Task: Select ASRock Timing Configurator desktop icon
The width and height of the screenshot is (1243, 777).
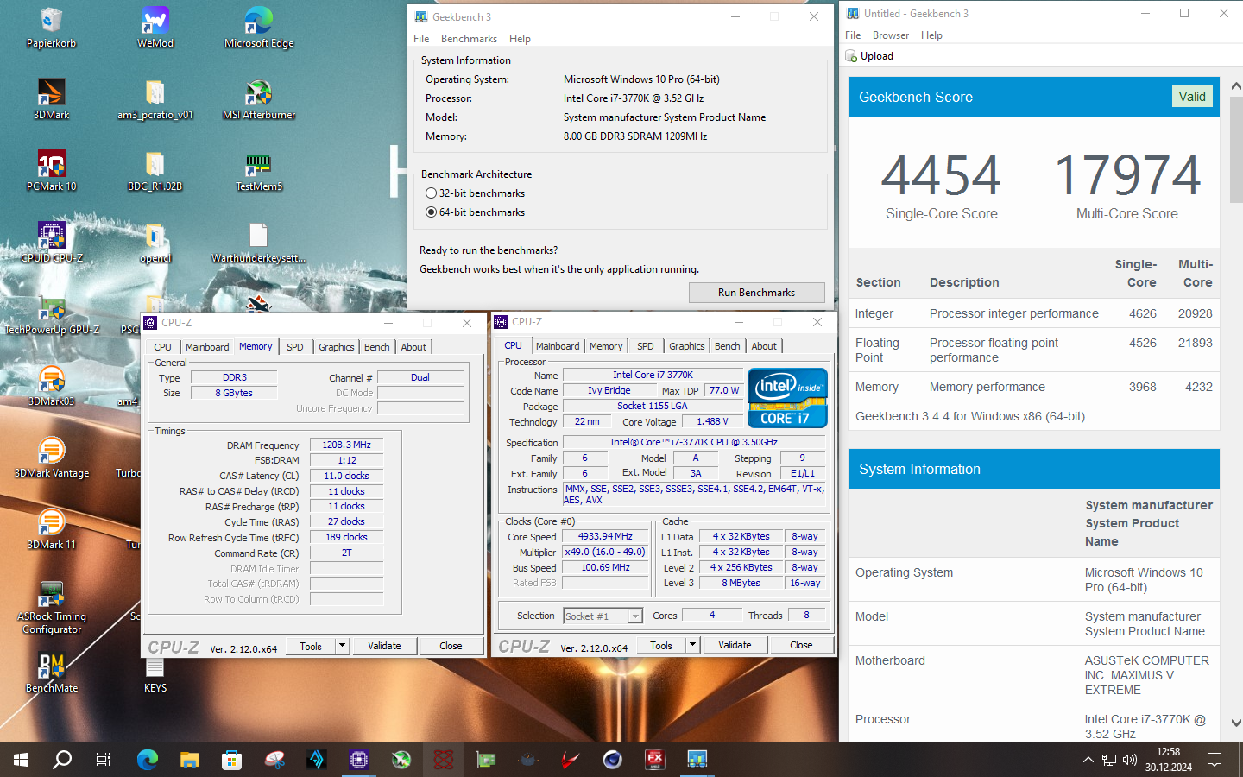Action: [51, 607]
